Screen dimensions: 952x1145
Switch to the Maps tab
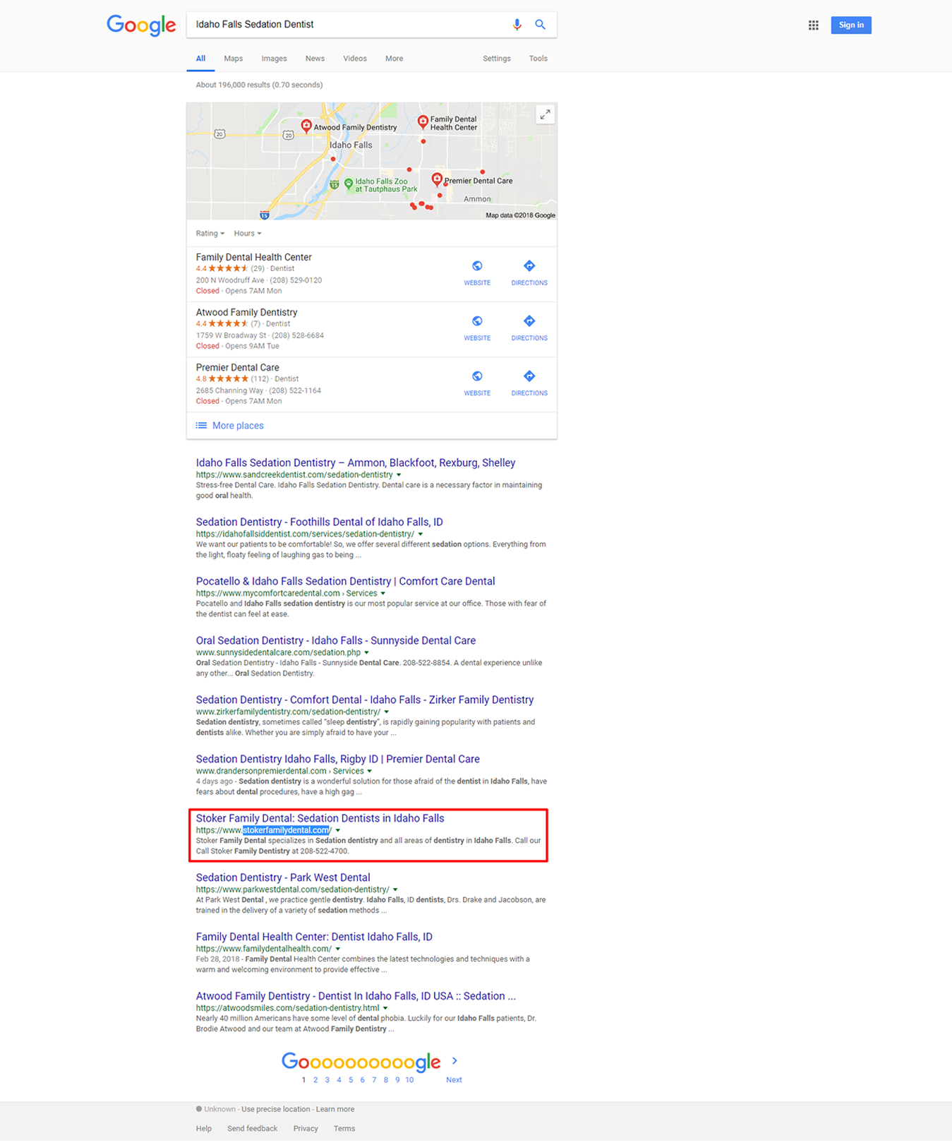pyautogui.click(x=233, y=59)
